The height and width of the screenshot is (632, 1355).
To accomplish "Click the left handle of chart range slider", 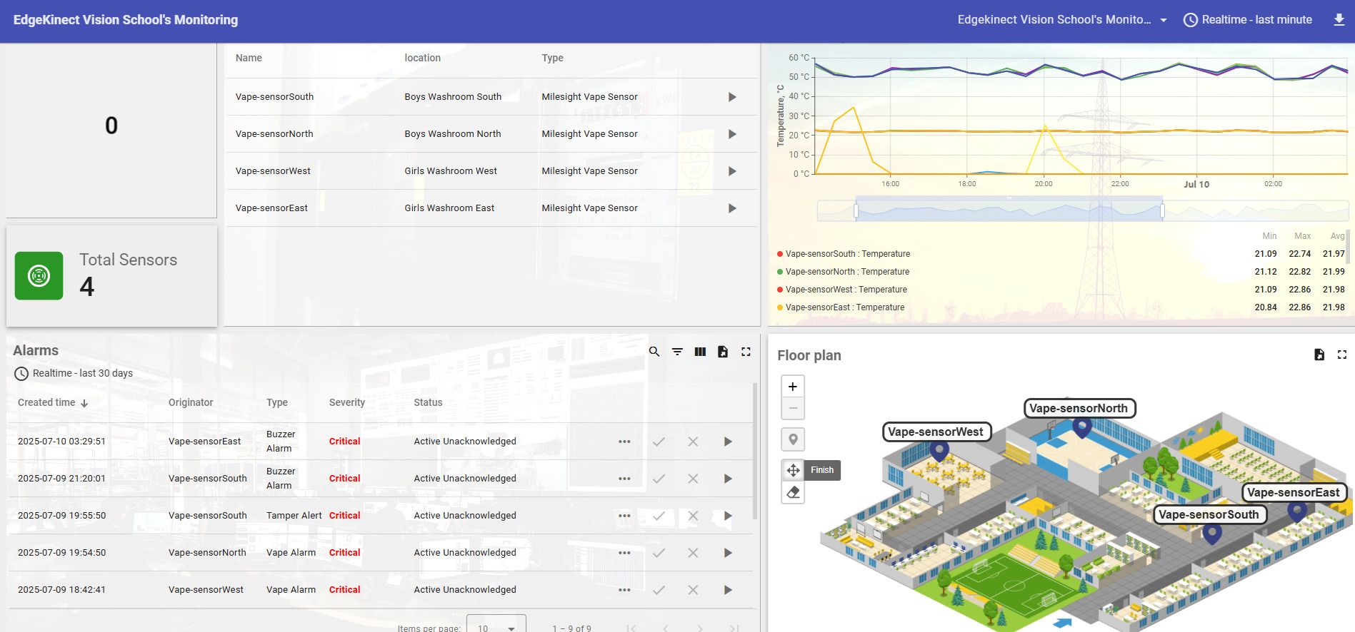I will click(856, 211).
